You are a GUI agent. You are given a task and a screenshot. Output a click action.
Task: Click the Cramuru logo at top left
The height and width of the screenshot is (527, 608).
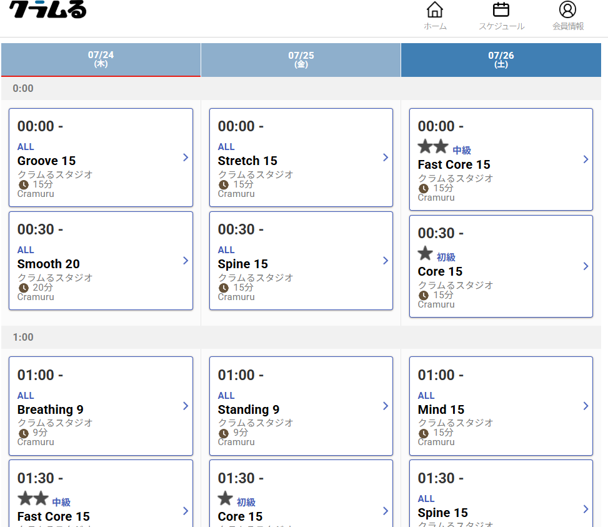pos(47,9)
